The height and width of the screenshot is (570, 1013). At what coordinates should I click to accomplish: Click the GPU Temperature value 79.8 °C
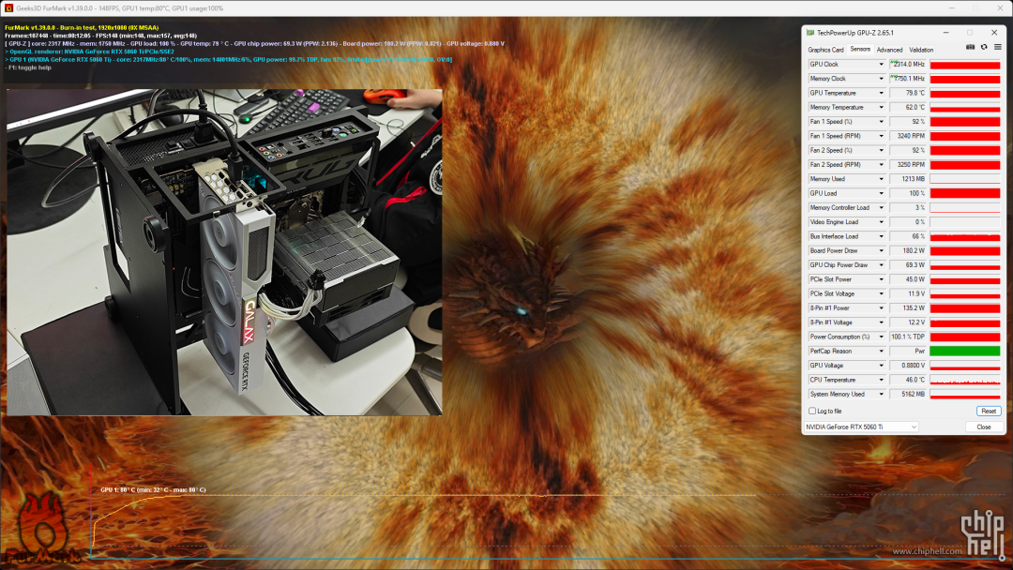[908, 93]
